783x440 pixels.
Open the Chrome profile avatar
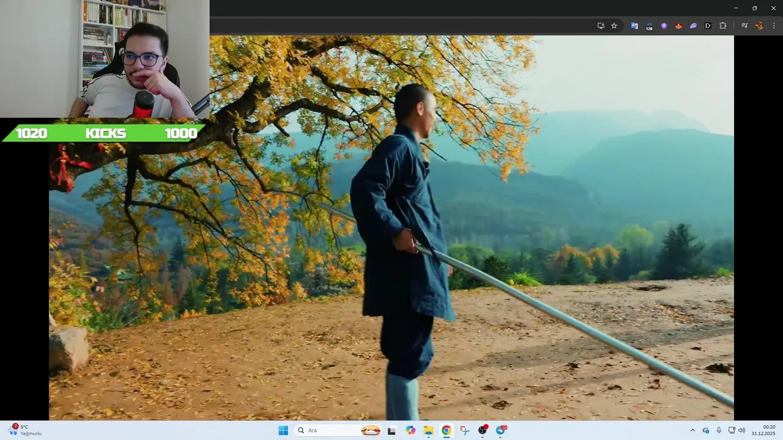[759, 26]
